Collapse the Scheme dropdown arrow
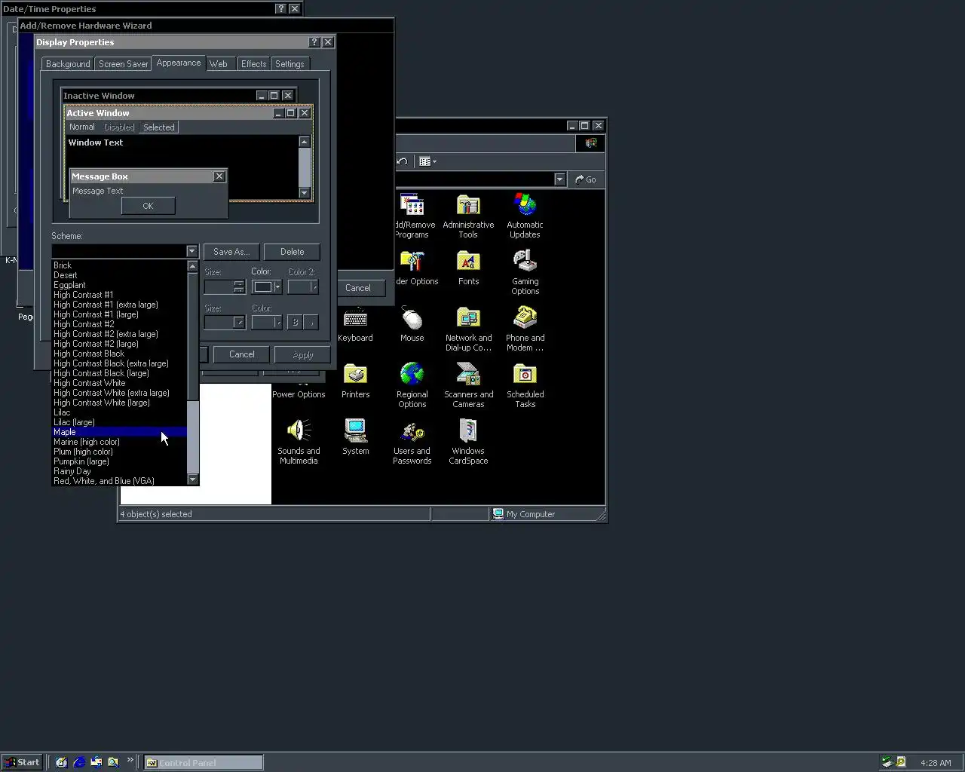Image resolution: width=965 pixels, height=772 pixels. 191,251
